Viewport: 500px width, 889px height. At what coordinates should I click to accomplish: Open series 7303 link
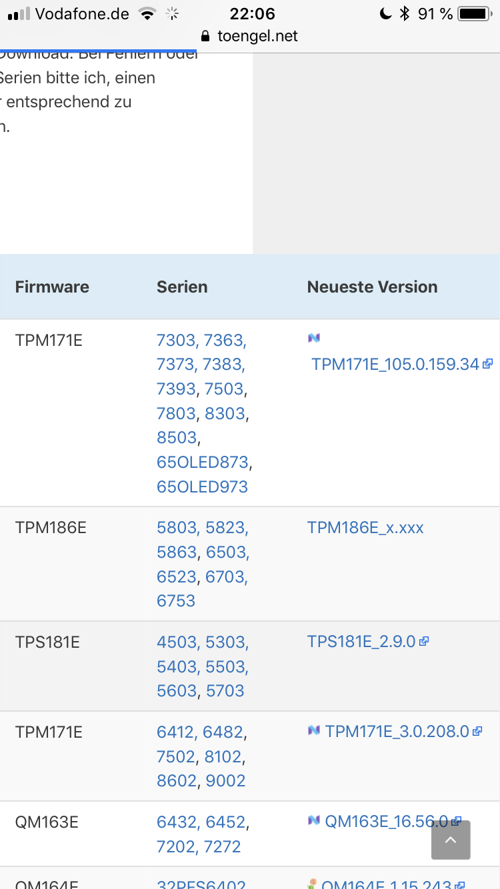coord(176,341)
